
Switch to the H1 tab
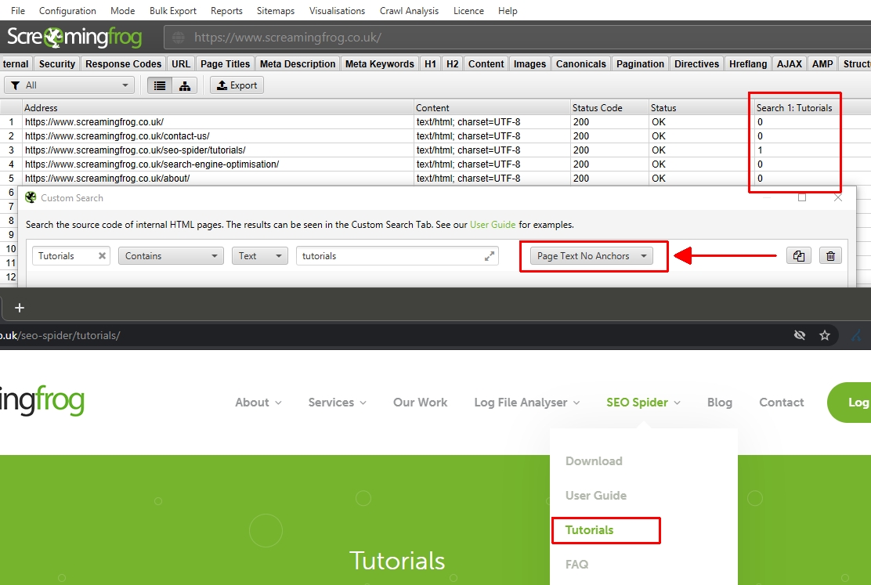(x=430, y=64)
